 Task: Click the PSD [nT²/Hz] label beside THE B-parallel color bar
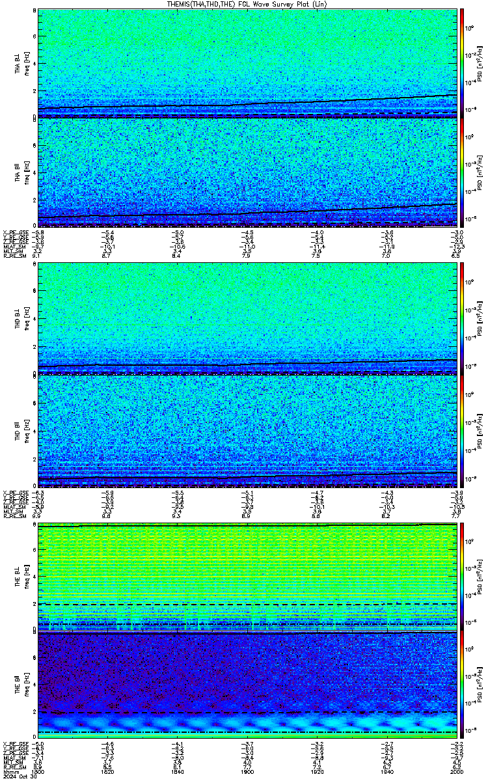click(x=480, y=685)
